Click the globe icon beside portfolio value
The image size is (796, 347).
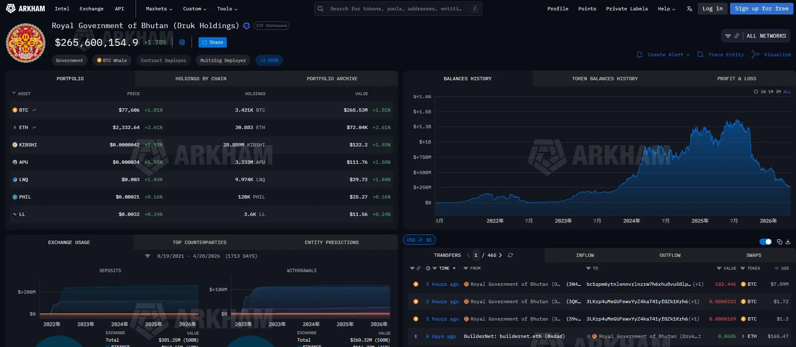click(x=182, y=42)
